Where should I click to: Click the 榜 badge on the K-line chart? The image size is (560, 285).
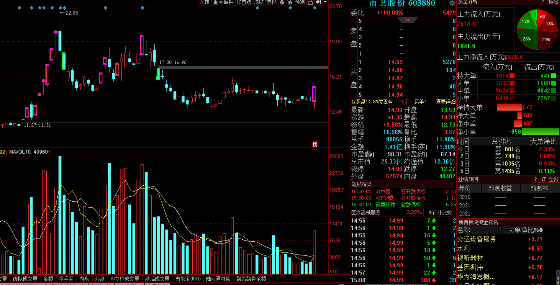315,144
